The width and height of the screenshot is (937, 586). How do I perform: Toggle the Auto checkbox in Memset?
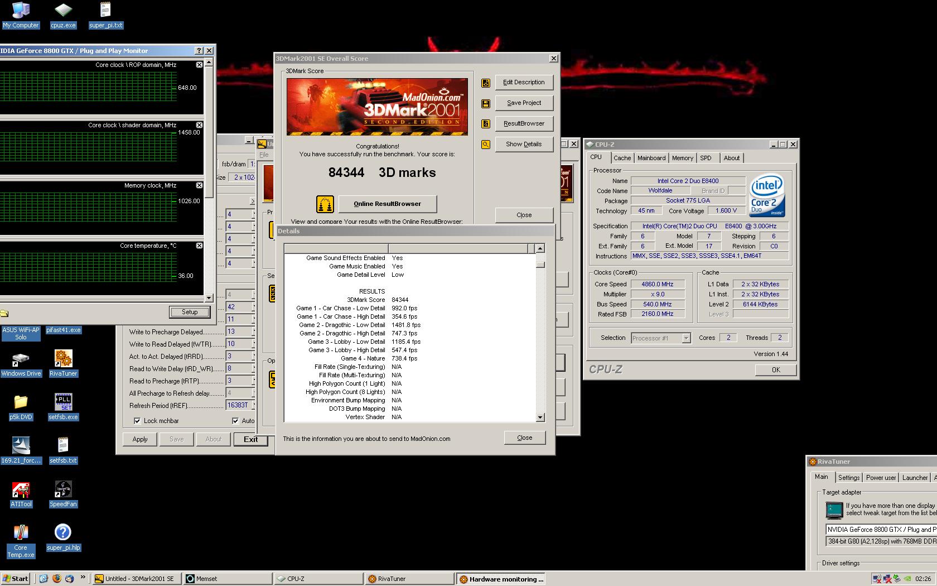click(235, 421)
